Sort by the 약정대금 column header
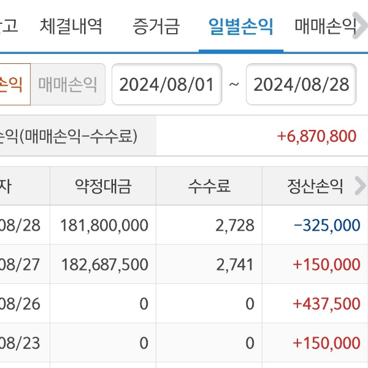 click(x=103, y=186)
